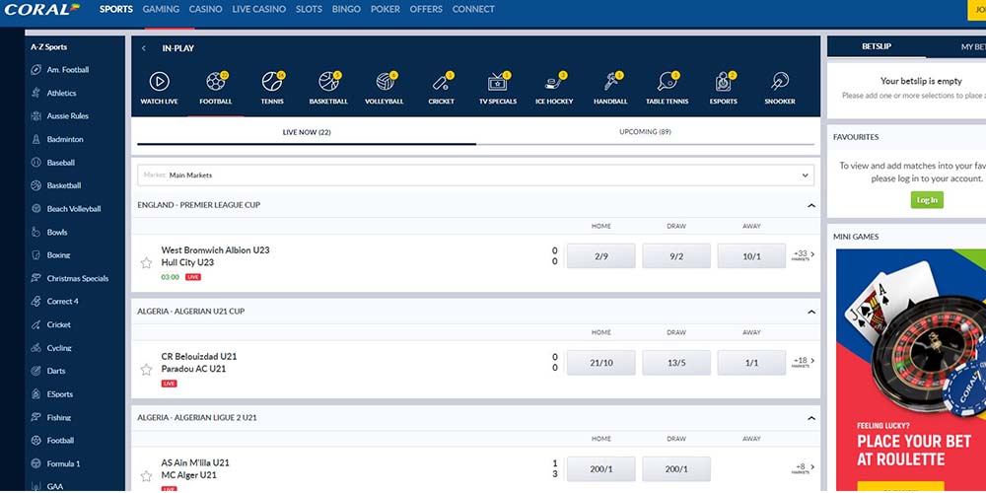986x493 pixels.
Task: Select the Tennis in-play icon
Action: (x=271, y=82)
